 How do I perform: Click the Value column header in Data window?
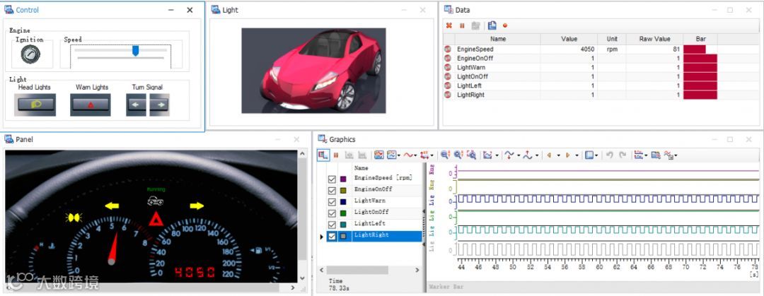(569, 39)
